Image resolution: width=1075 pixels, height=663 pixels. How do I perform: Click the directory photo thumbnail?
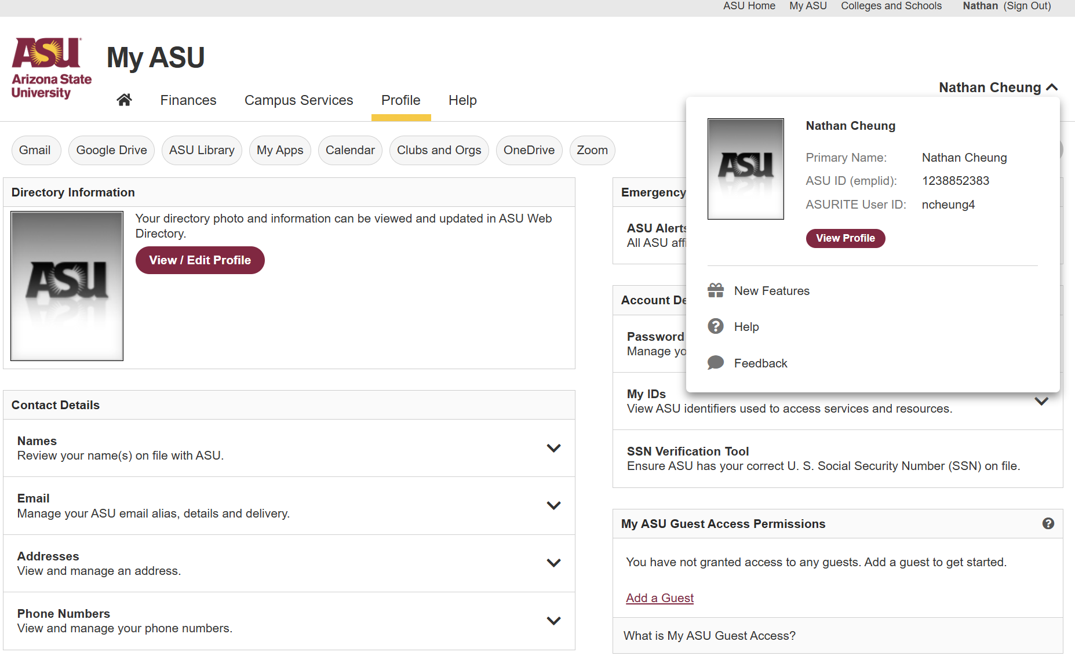[67, 286]
